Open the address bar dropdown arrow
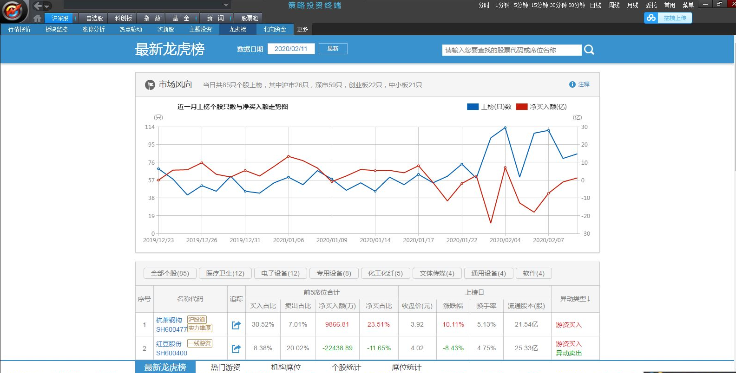 click(x=226, y=5)
